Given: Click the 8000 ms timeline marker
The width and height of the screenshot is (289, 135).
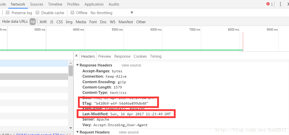Looking at the screenshot, I should click(233, 30).
